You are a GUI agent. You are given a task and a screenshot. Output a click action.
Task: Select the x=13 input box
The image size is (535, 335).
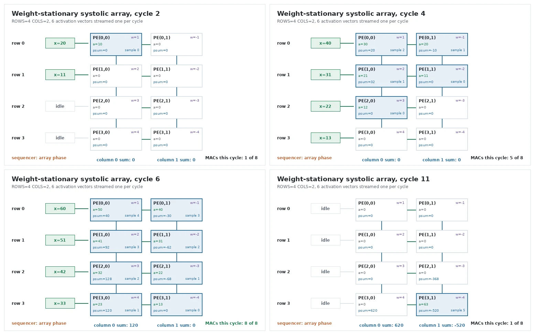(326, 138)
